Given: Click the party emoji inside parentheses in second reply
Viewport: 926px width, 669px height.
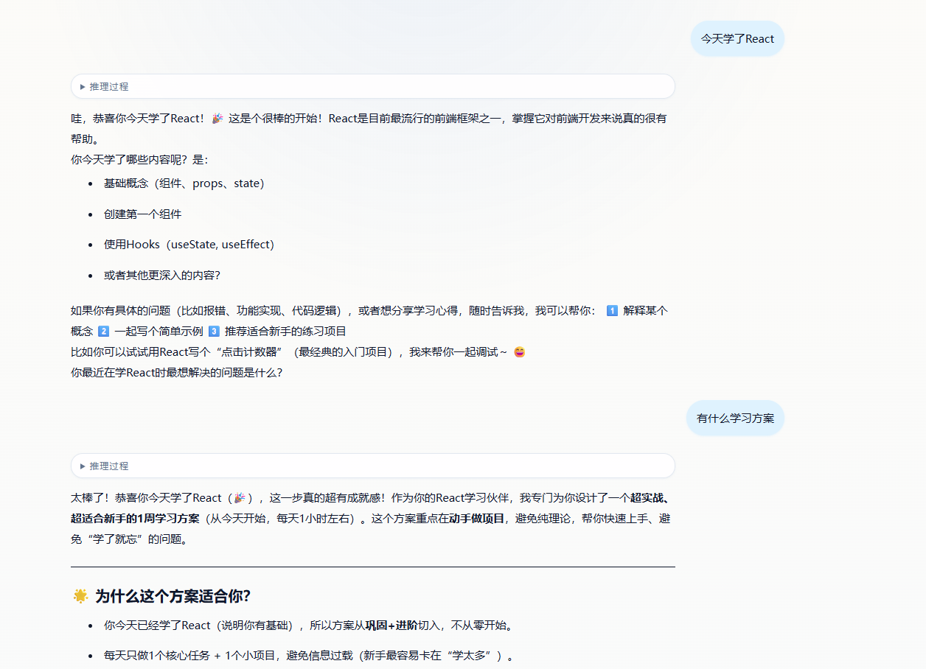Looking at the screenshot, I should click(x=240, y=498).
